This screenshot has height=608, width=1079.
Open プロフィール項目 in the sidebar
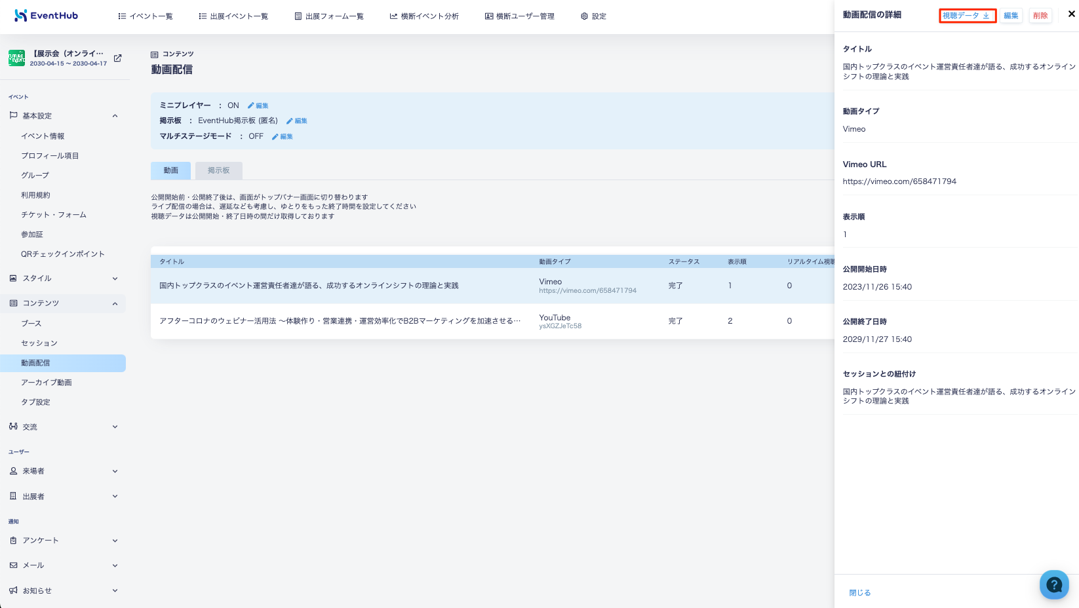[50, 156]
